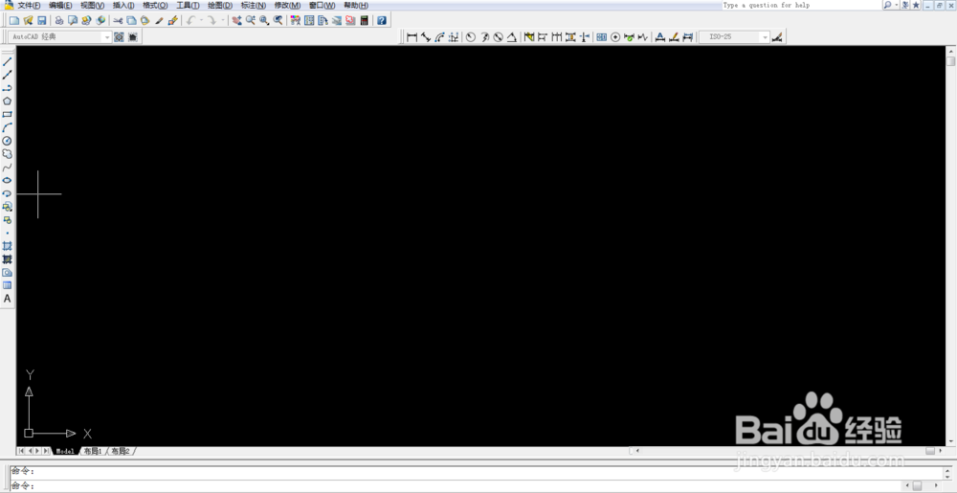Viewport: 957px width, 493px height.
Task: Select the Multiline Text tool
Action: tap(8, 299)
